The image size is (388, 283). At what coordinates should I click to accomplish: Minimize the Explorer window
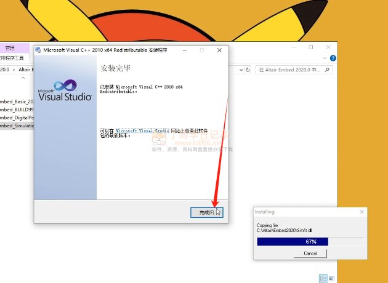294,47
